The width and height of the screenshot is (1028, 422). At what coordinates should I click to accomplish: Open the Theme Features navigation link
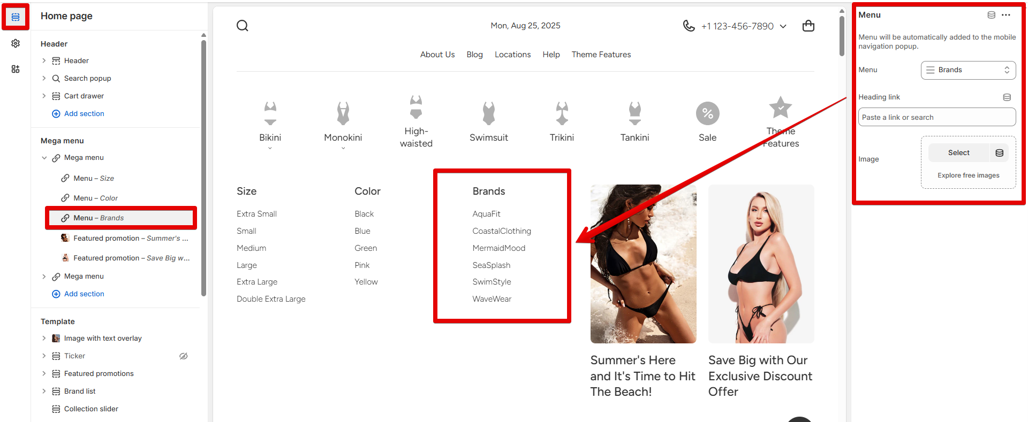point(601,55)
